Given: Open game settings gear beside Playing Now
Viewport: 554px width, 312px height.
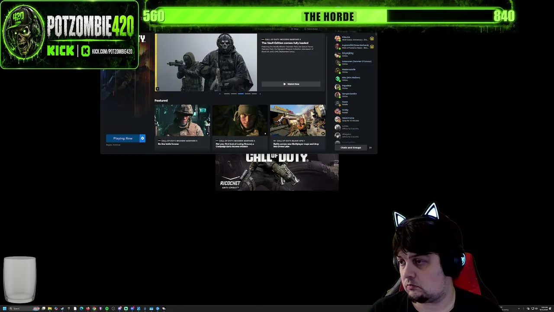Looking at the screenshot, I should pos(142,138).
